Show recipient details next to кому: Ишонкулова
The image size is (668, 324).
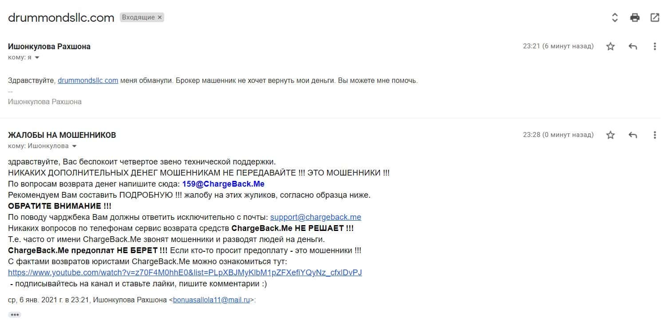(x=74, y=146)
